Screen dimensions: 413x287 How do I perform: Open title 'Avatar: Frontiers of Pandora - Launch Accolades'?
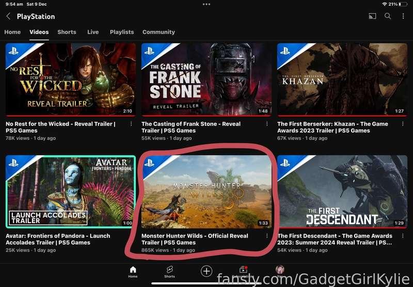[58, 239]
